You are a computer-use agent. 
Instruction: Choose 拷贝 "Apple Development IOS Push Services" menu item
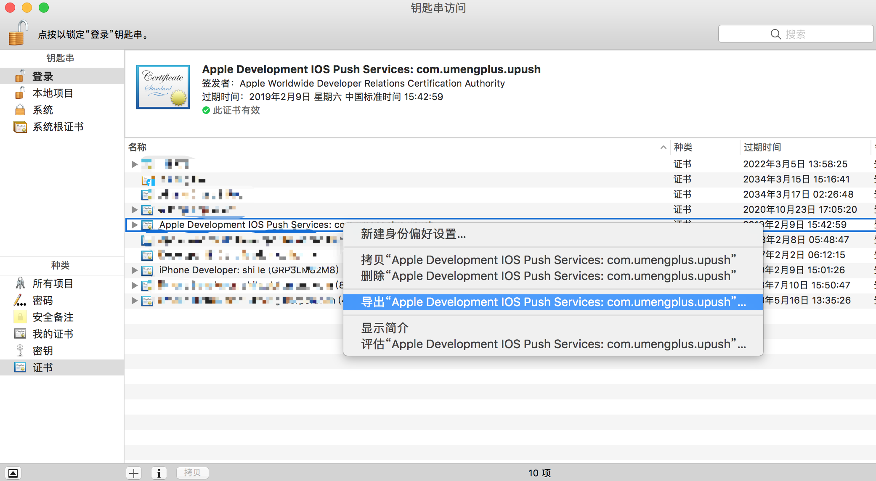[553, 260]
